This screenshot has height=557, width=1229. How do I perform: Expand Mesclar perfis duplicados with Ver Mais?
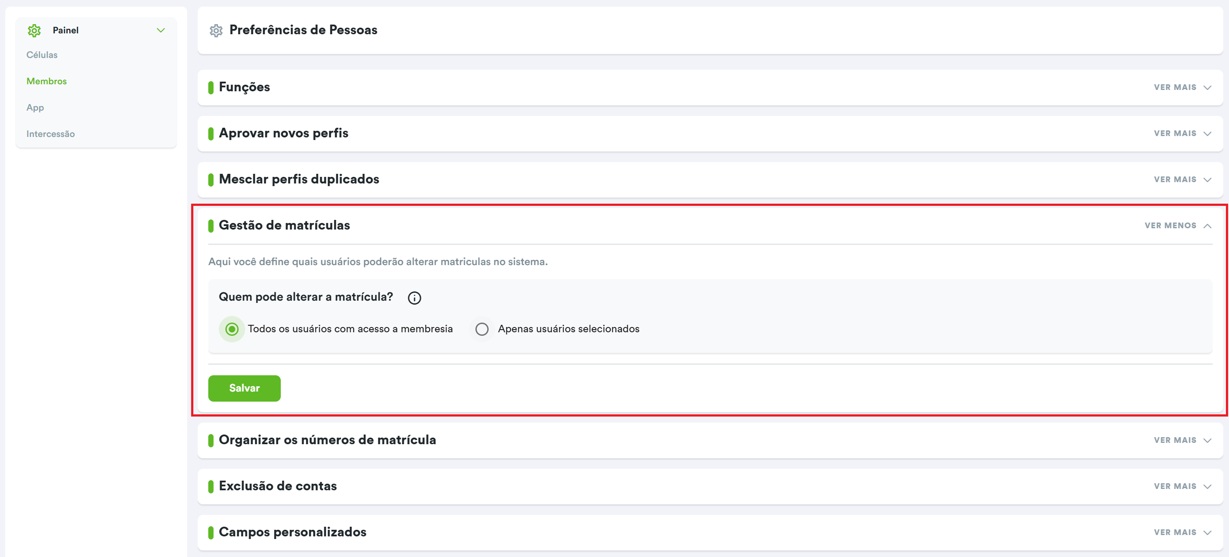pyautogui.click(x=1182, y=180)
